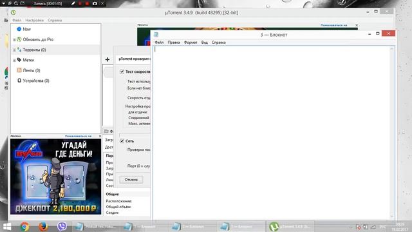This screenshot has width=412, height=232.
Task: Click the Ленты RSS feed icon
Action: 19,70
